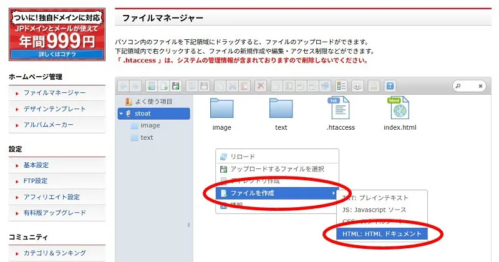Switch to list view using toolbar icon
499x262 pixels.
click(341, 86)
